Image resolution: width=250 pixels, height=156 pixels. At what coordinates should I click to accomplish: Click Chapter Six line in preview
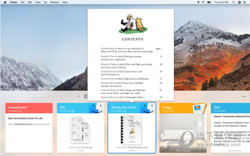click(131, 84)
